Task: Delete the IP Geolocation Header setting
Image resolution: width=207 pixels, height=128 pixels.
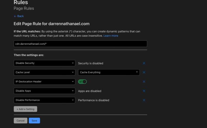Action: point(144,82)
